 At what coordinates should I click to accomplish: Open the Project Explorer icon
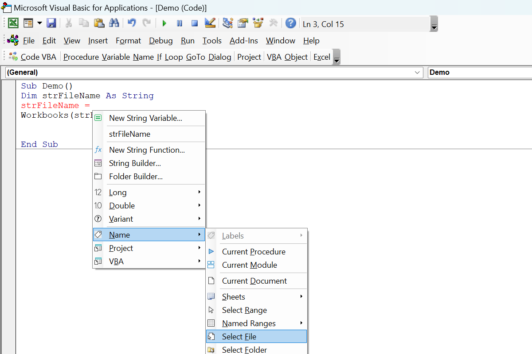click(228, 23)
